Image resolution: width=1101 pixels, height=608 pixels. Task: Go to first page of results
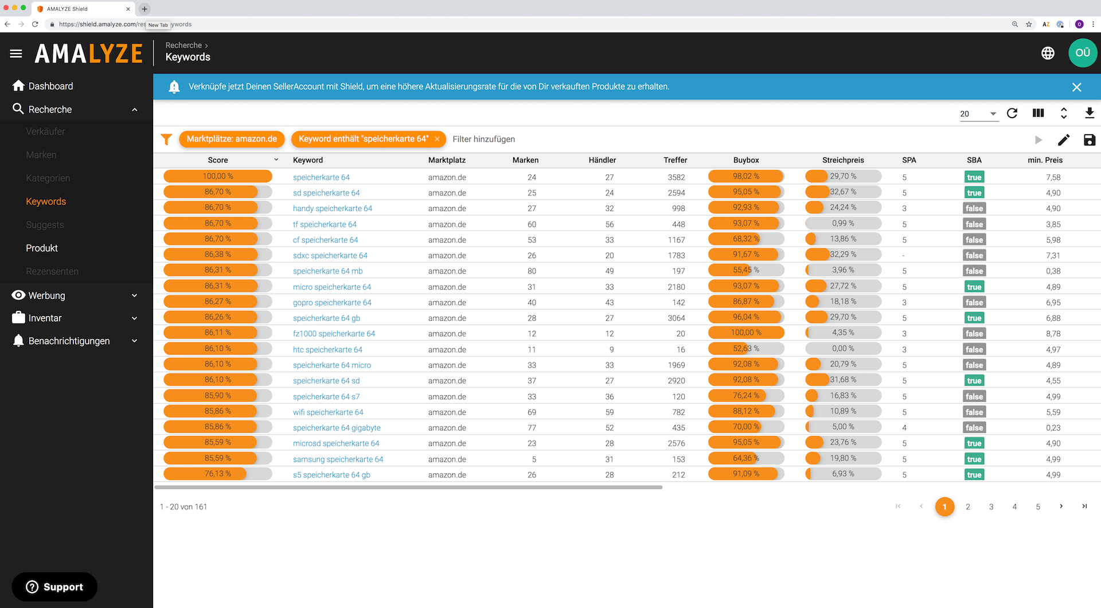click(898, 506)
